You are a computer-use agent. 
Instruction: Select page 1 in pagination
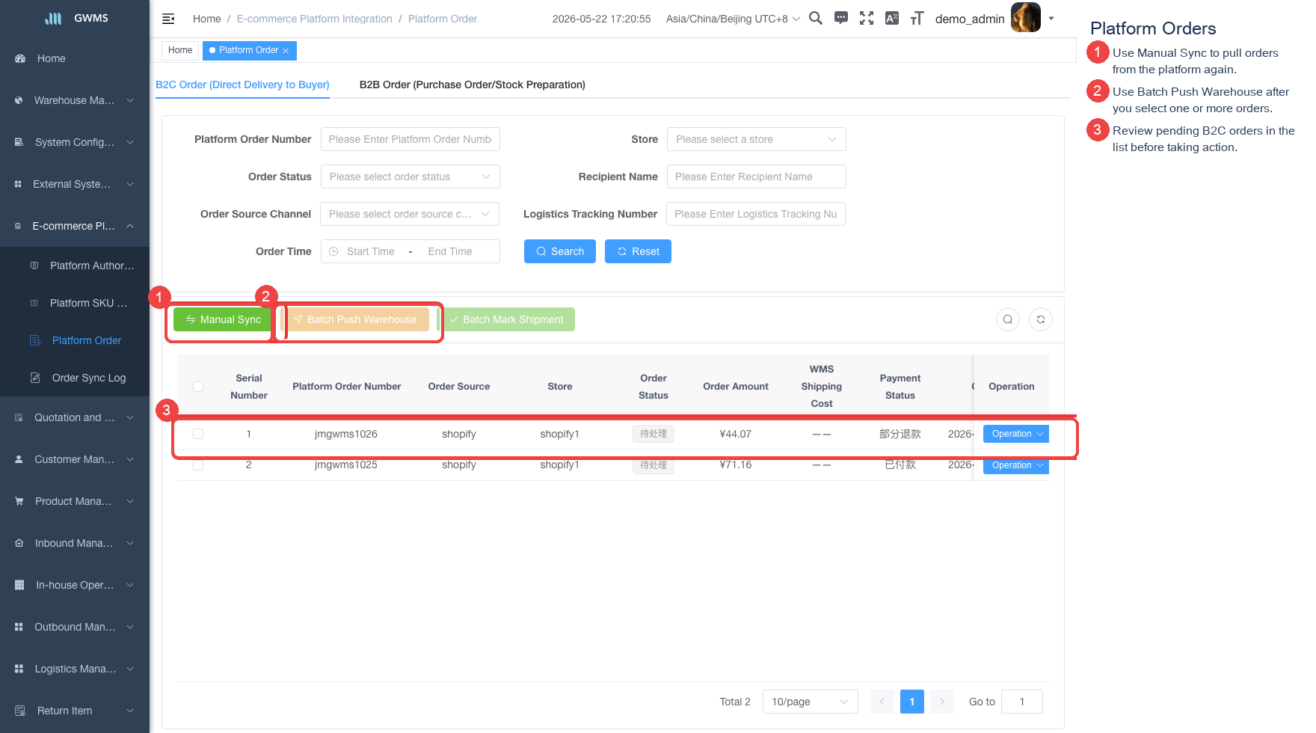(912, 702)
